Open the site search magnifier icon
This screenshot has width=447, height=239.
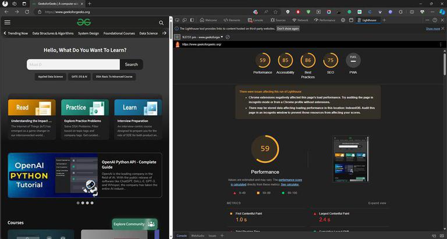point(161,23)
